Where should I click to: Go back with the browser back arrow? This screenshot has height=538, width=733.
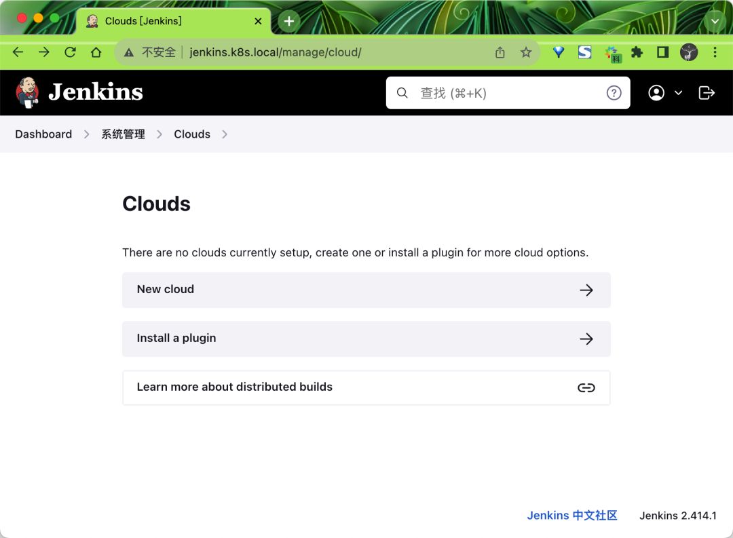[18, 52]
